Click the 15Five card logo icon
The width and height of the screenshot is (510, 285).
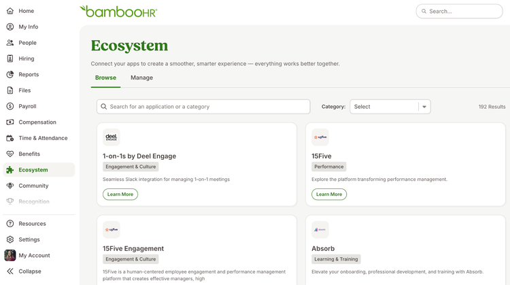[x=320, y=137]
